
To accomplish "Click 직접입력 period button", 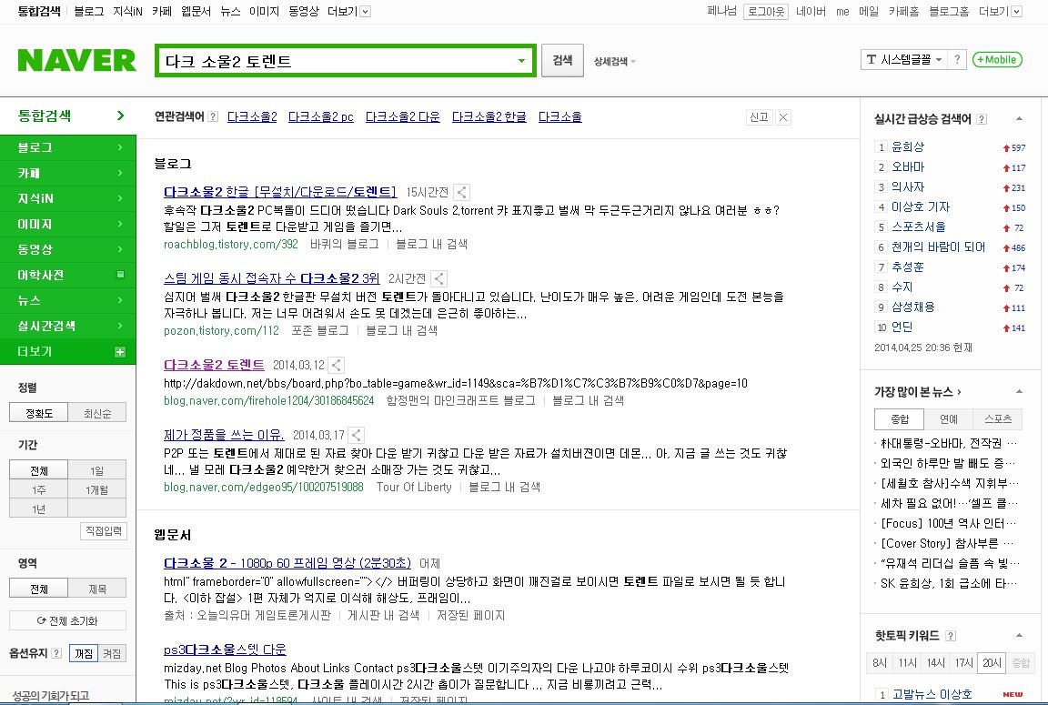I will click(104, 530).
